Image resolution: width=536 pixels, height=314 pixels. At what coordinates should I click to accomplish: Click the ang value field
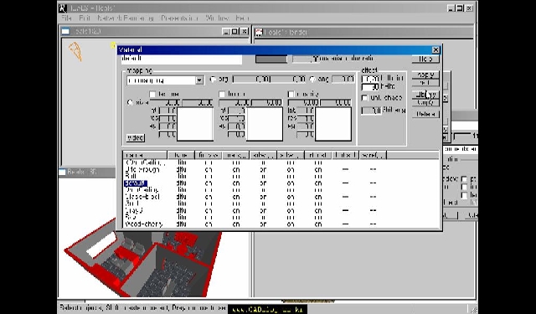tap(343, 80)
